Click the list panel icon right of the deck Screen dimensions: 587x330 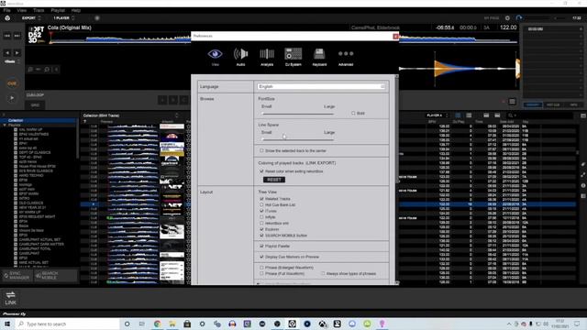click(x=512, y=102)
